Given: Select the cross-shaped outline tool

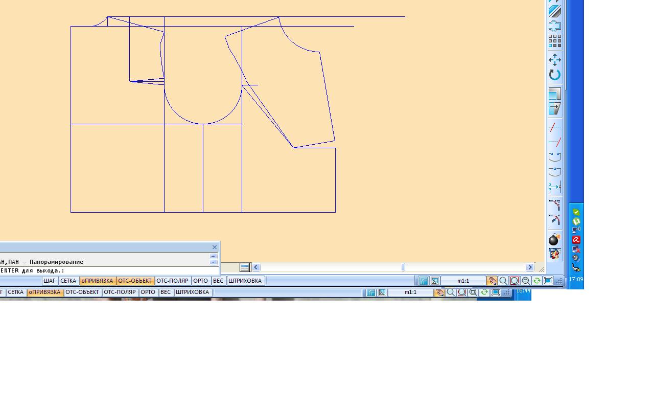Looking at the screenshot, I should click(x=554, y=26).
